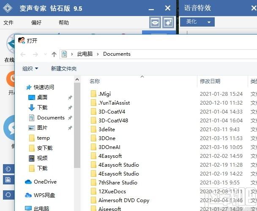
Task: Click the navigation pane scrollbar thumb
Action: 77,125
